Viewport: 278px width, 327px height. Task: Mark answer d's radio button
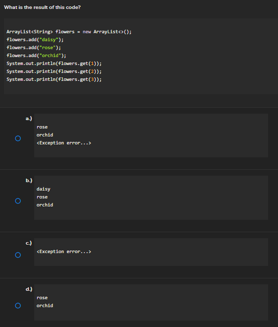[18, 306]
